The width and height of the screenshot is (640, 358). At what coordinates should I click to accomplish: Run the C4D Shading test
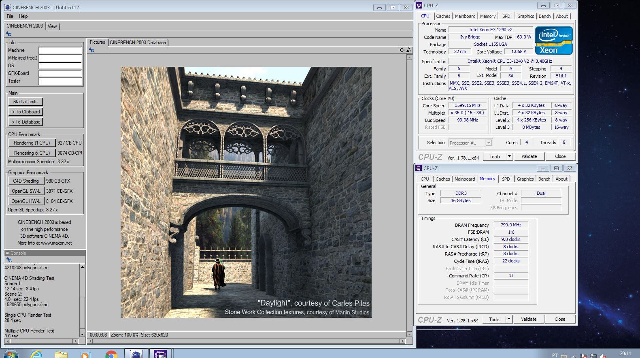(x=26, y=181)
